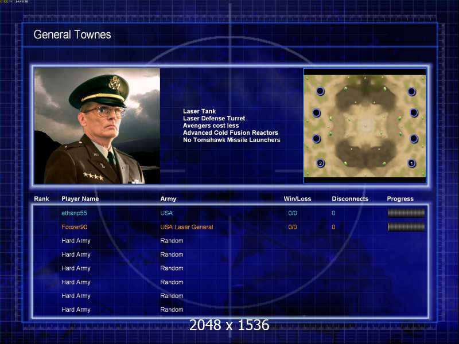
Task: Click Advanced Cold Fusion Reactors text
Action: [231, 133]
